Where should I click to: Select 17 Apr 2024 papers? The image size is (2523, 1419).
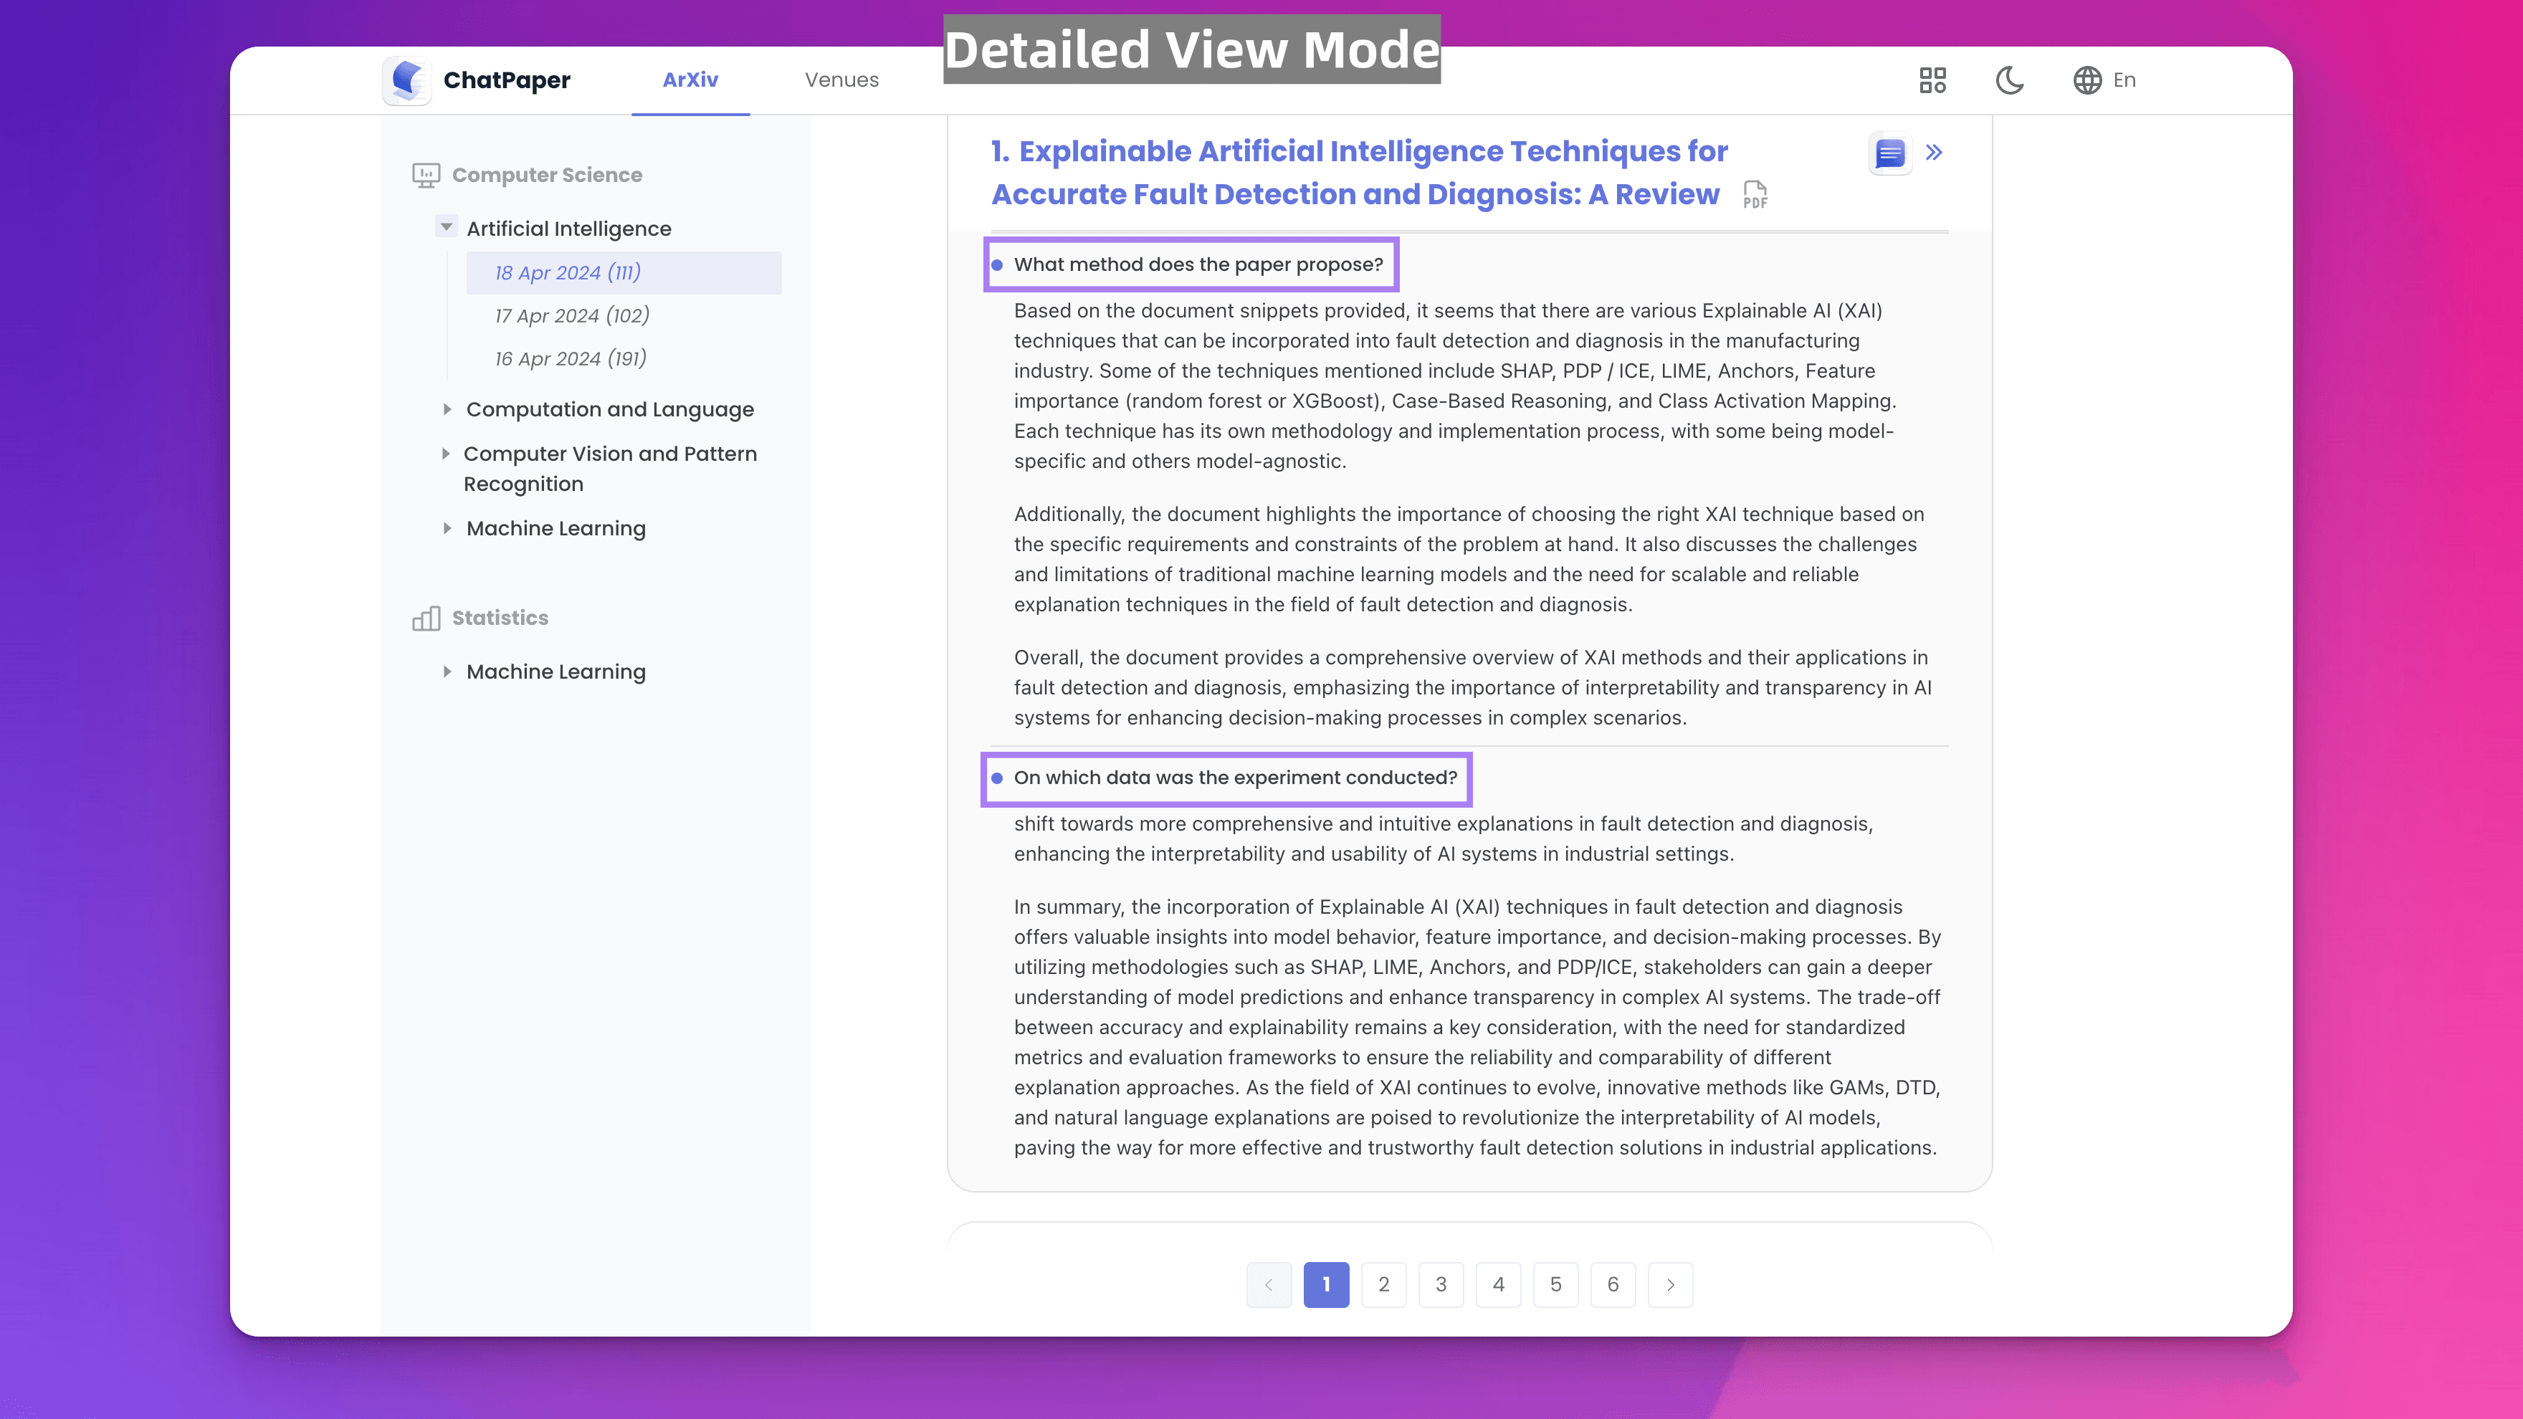pyautogui.click(x=572, y=315)
